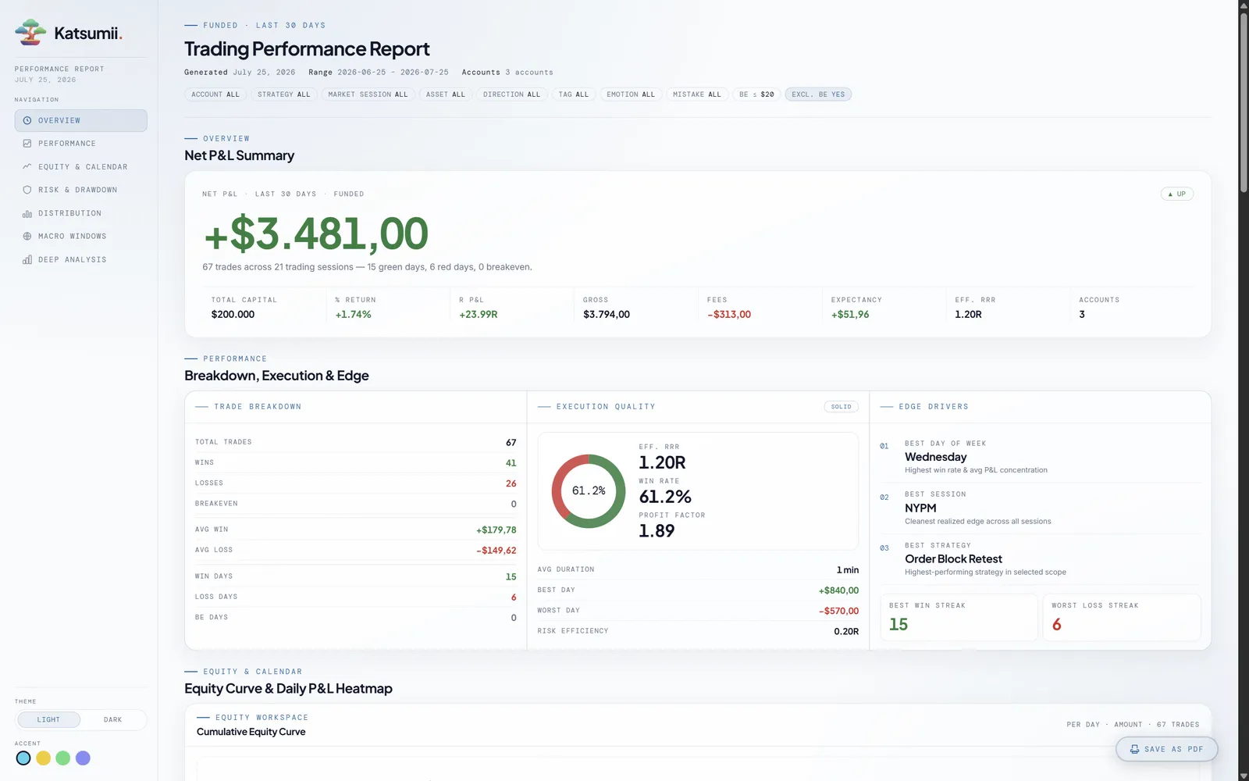
Task: Click the Overview clock icon in navigation
Action: pos(27,120)
